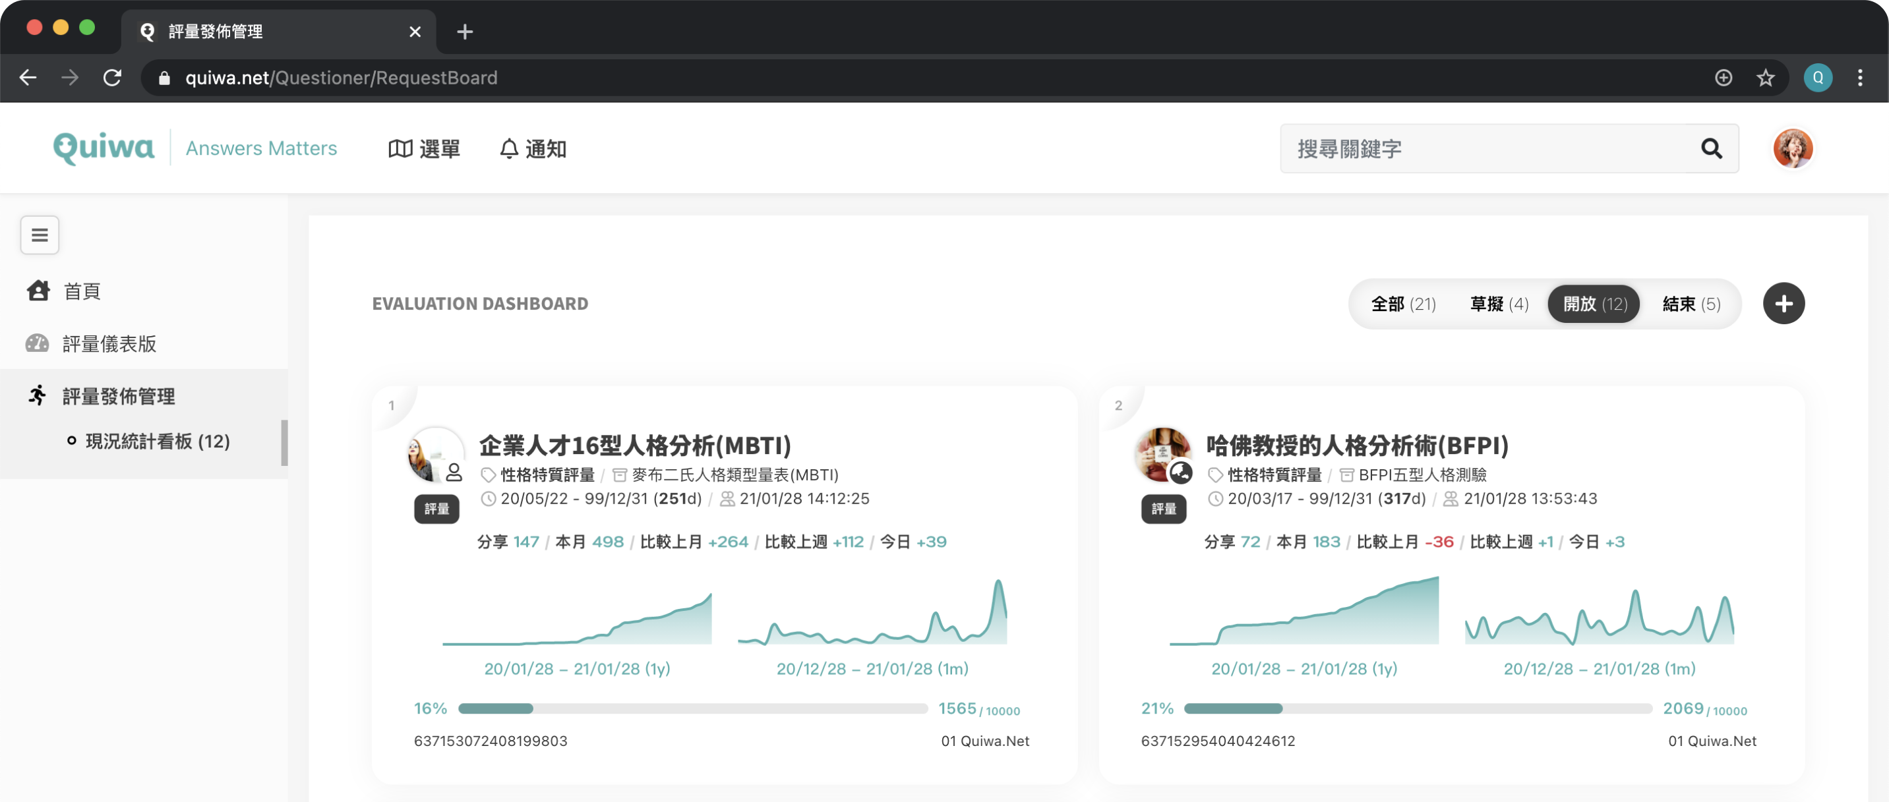1889x802 pixels.
Task: Click the MBTI card avatar thumbnail
Action: (x=436, y=455)
